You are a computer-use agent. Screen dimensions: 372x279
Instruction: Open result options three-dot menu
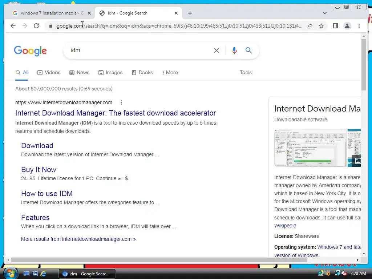tap(121, 102)
